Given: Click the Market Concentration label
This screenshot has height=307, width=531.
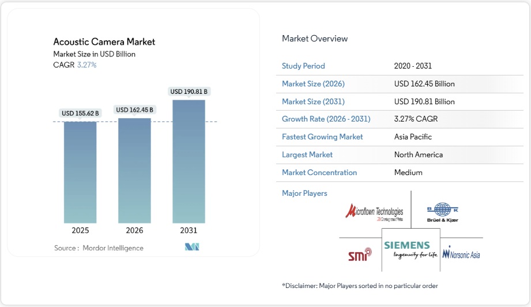Looking at the screenshot, I should tap(319, 173).
